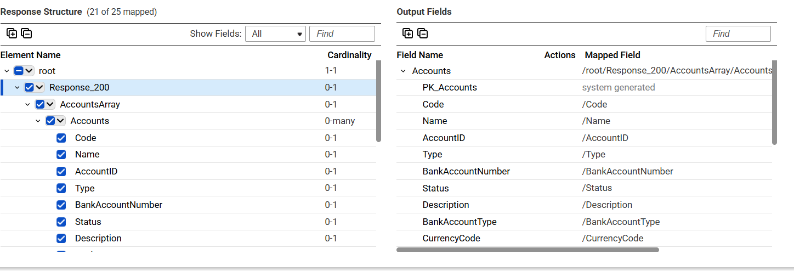The height and width of the screenshot is (271, 794).
Task: Open the AccountsArray checkbox options arrow
Action: [50, 104]
